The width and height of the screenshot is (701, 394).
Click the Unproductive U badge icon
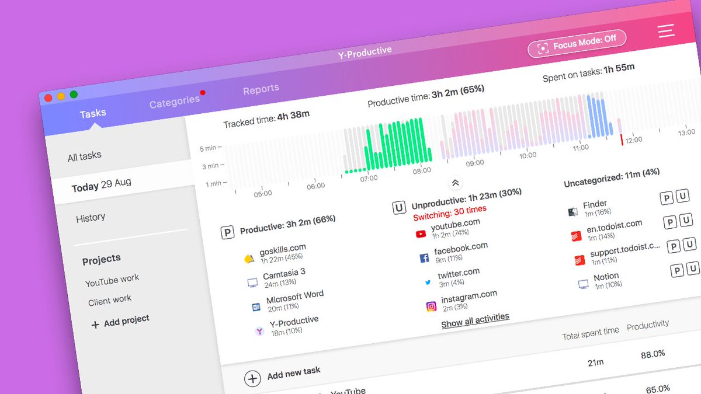(x=399, y=208)
